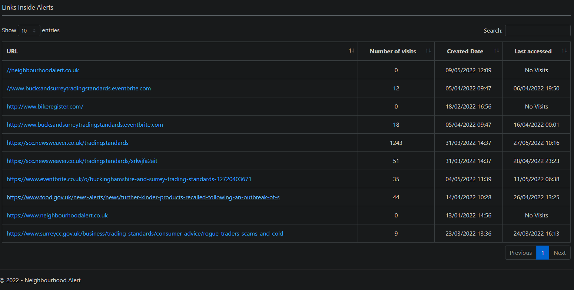This screenshot has height=290, width=574.
Task: Open the surreycc.gov.uk rogue traders link
Action: point(146,234)
